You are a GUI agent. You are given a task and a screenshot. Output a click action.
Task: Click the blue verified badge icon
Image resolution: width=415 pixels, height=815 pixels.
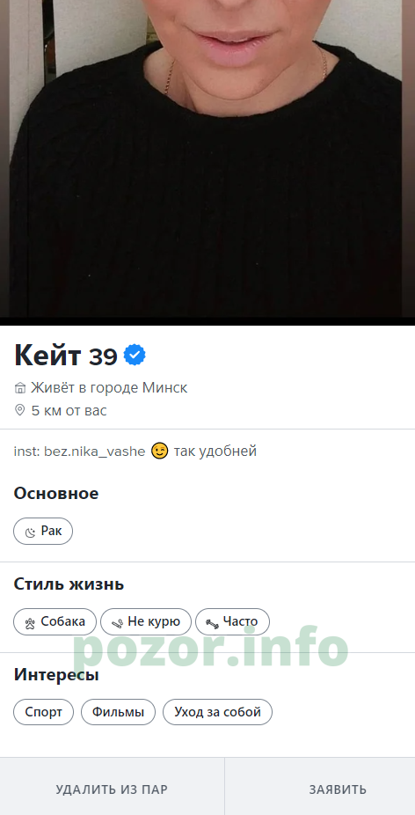coord(135,355)
